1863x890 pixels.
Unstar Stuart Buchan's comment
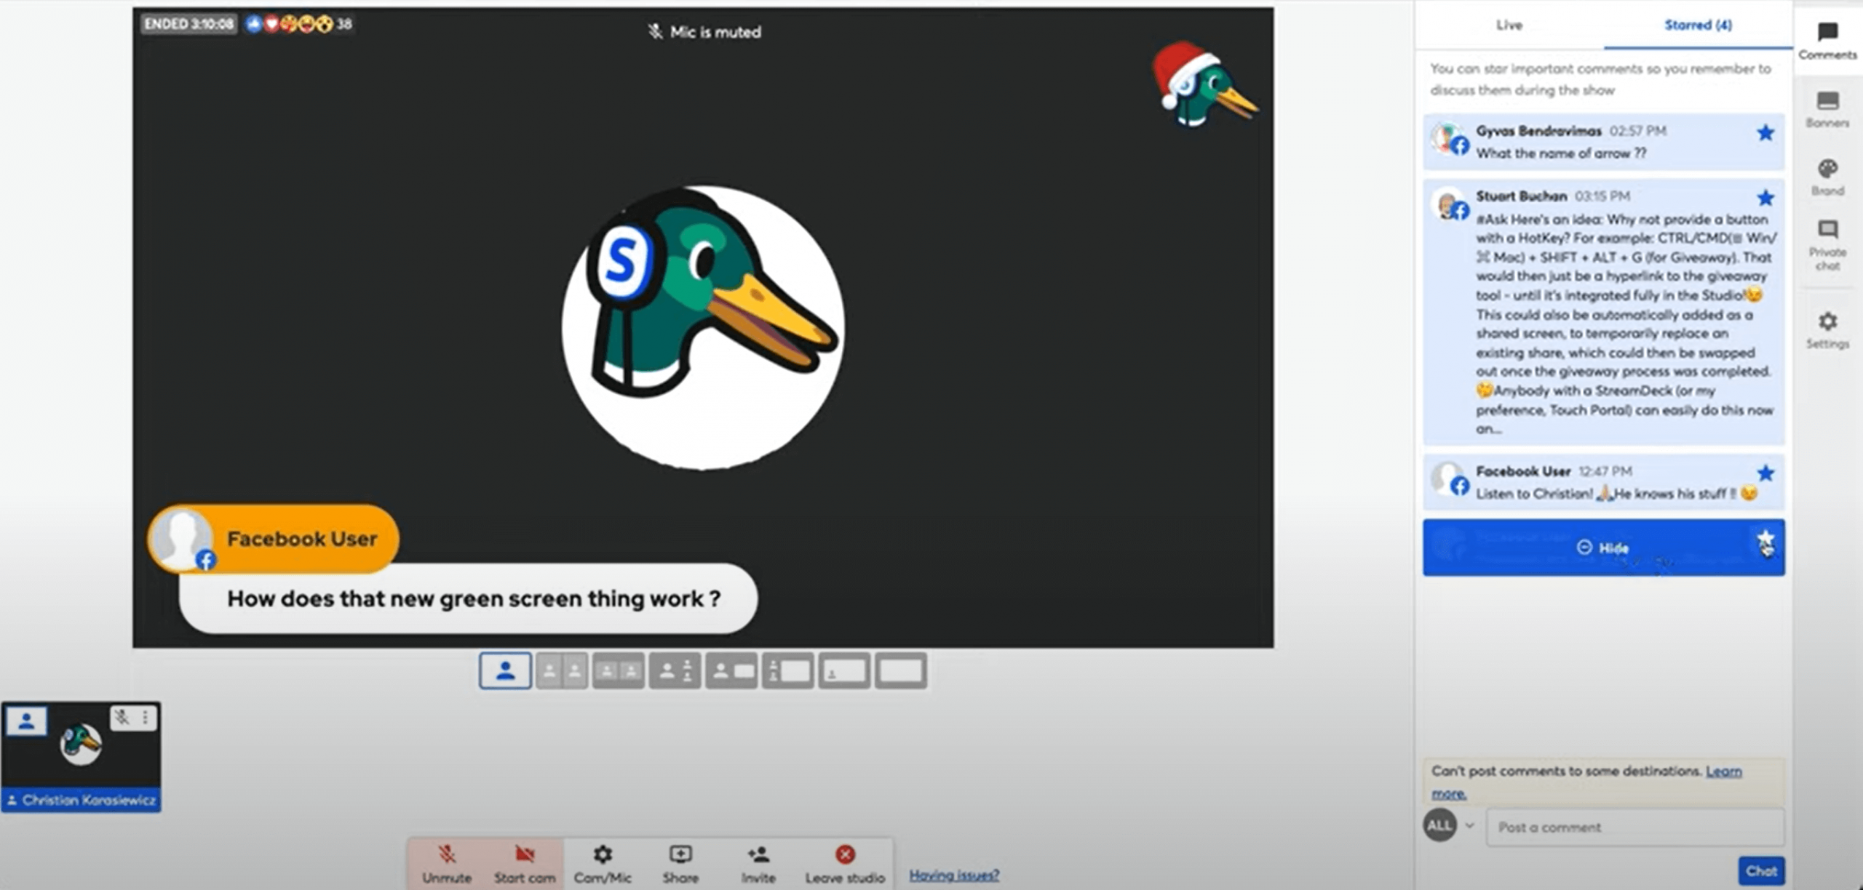coord(1765,198)
